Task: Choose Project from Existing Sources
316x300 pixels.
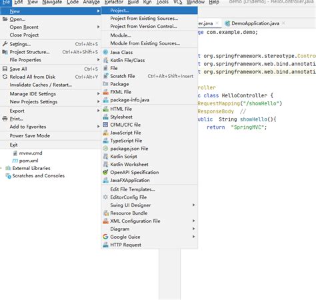Action: tap(144, 19)
